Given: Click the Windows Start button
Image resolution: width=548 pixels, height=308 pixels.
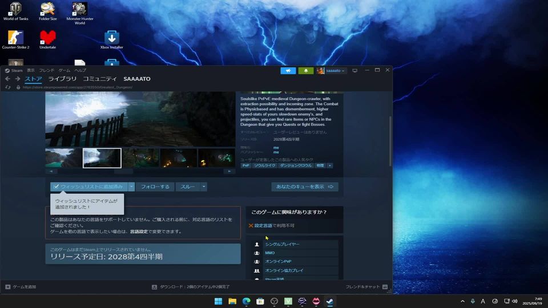Looking at the screenshot, I should (x=219, y=301).
